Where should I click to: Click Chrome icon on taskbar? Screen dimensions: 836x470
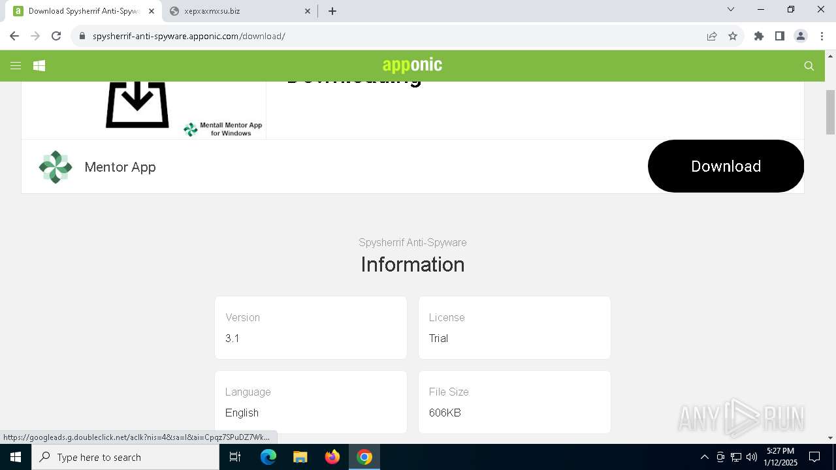tap(364, 457)
